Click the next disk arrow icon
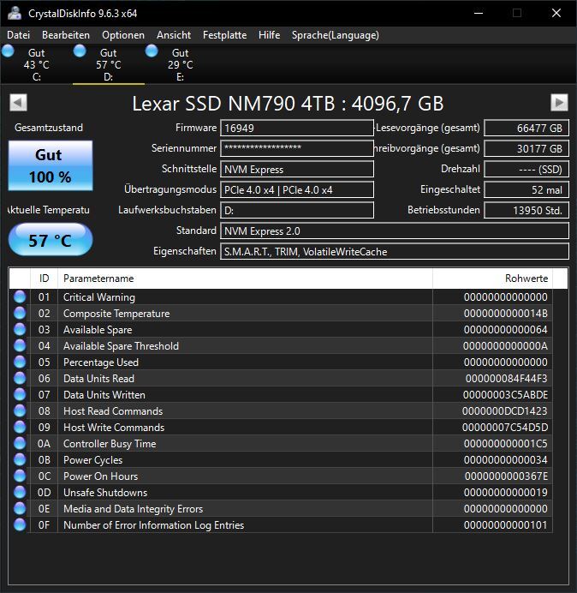Image resolution: width=577 pixels, height=593 pixels. point(559,103)
